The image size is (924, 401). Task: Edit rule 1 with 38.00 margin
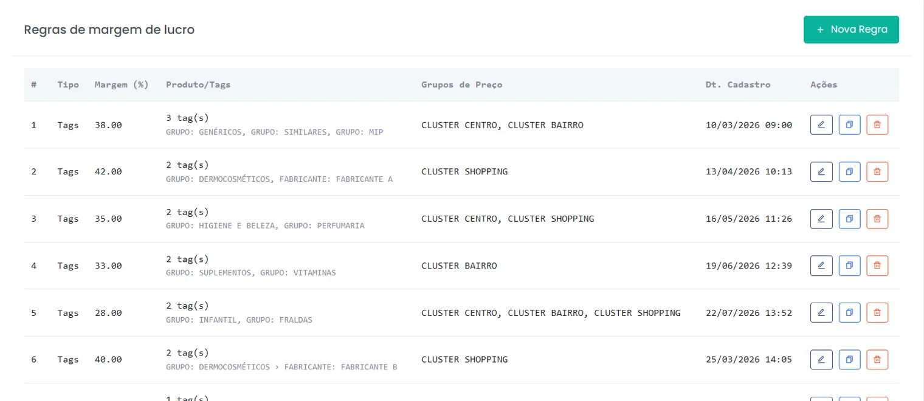pos(821,125)
